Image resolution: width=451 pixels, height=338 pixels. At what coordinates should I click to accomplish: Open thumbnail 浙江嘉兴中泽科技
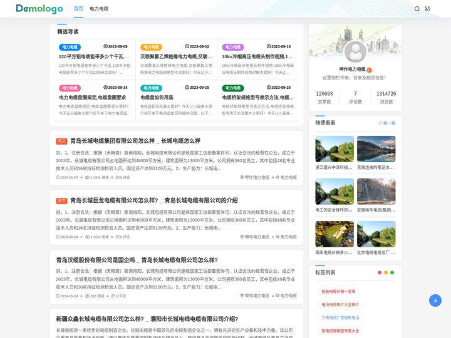point(334,149)
